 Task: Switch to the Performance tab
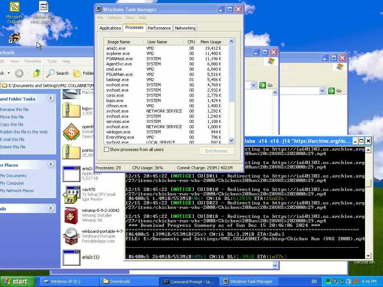(x=159, y=28)
